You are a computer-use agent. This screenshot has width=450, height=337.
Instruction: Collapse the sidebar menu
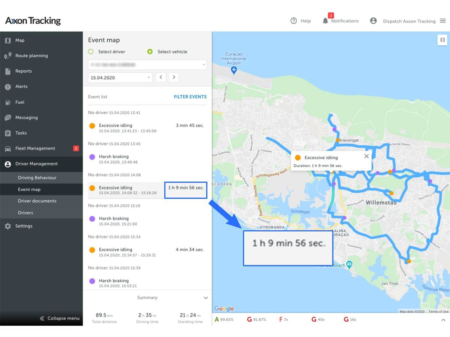tap(59, 318)
